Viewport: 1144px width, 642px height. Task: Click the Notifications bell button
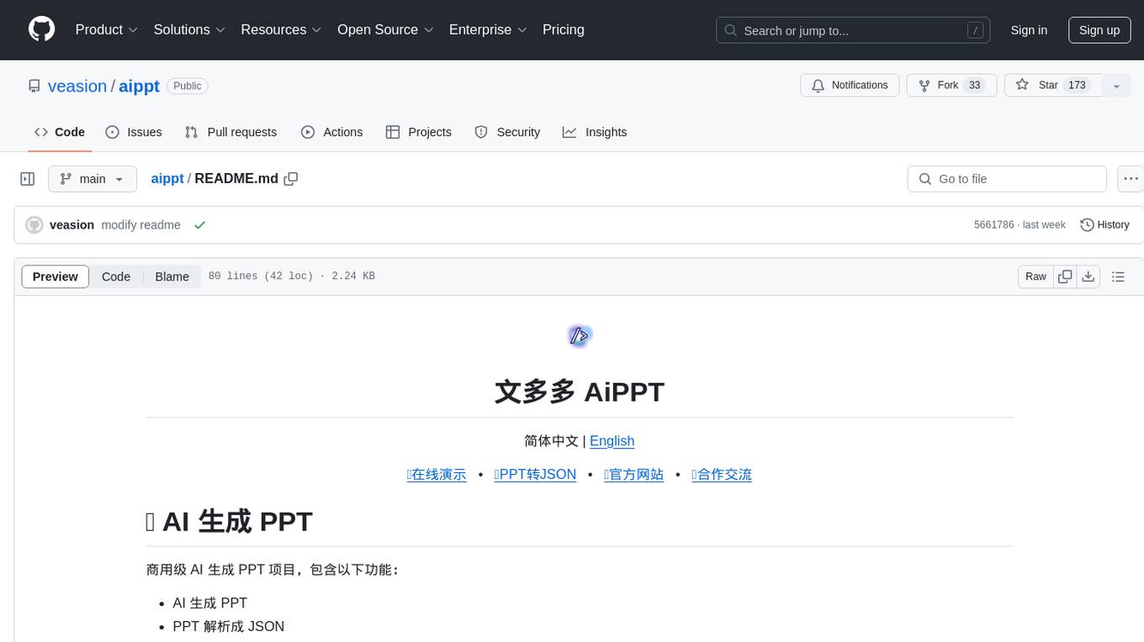[850, 86]
